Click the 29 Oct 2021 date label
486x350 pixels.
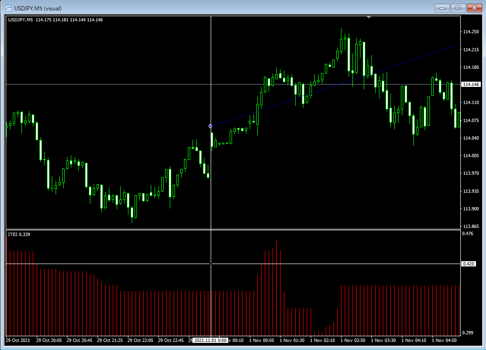coord(18,340)
